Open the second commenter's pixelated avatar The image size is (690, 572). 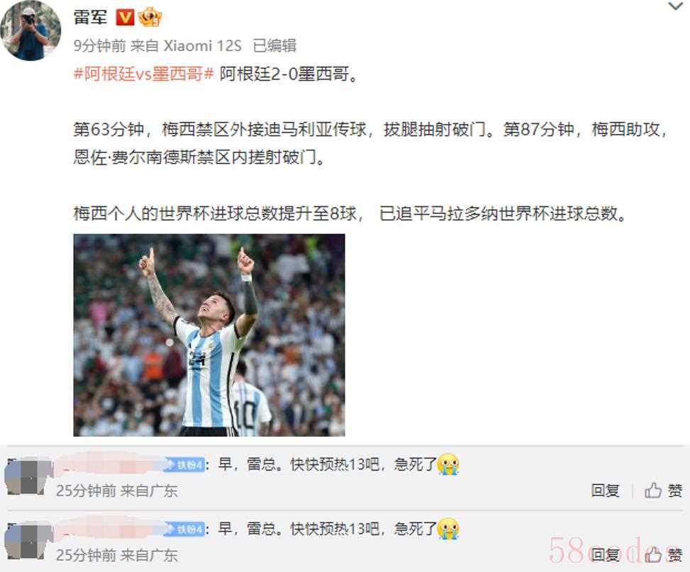(27, 542)
